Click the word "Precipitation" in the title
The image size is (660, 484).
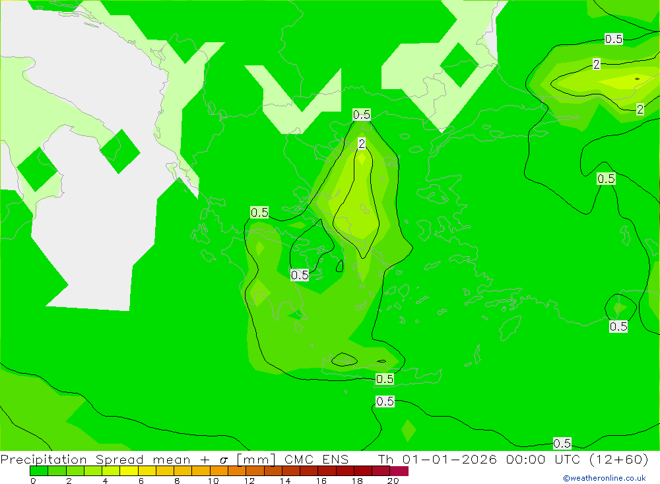tap(44, 459)
